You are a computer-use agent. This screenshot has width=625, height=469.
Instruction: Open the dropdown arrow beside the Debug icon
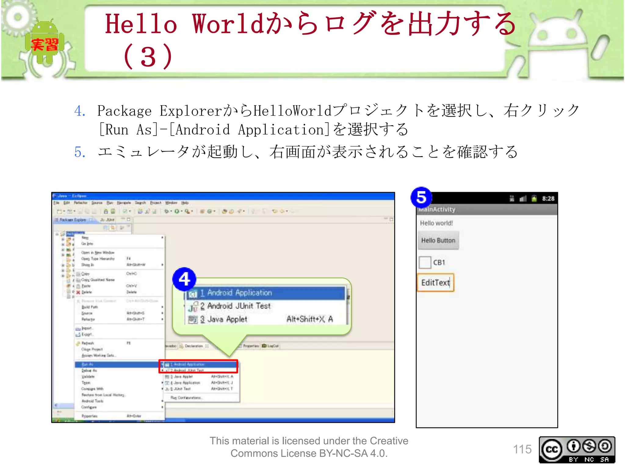pyautogui.click(x=171, y=211)
